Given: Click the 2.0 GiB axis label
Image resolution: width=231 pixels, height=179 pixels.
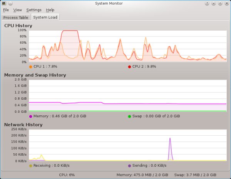Looking at the screenshot, I should [x=20, y=79].
